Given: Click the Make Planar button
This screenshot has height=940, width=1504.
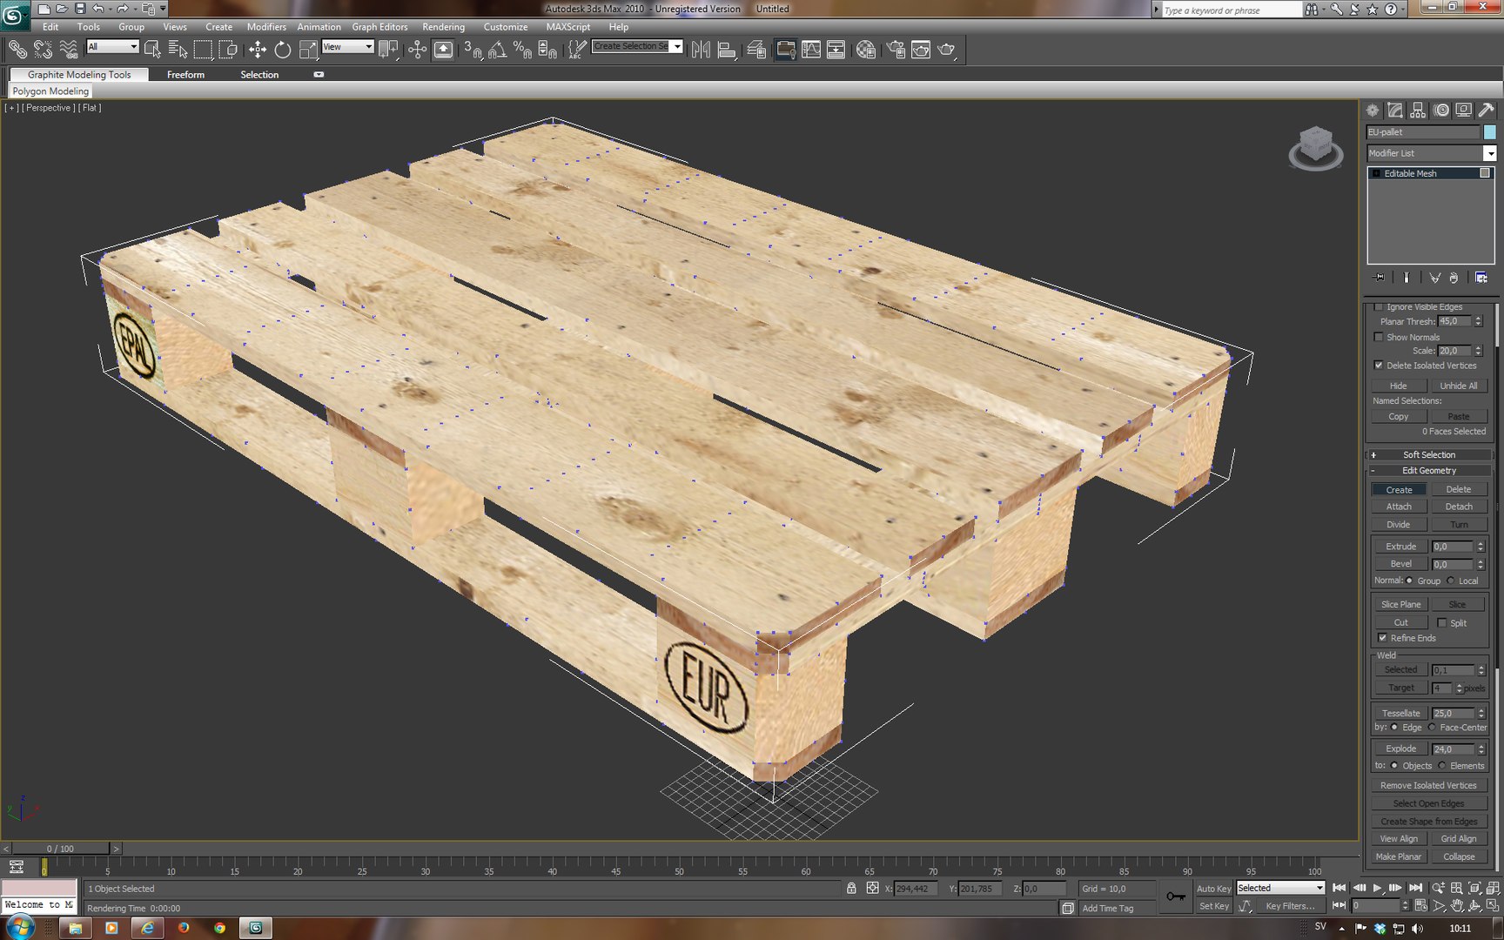Looking at the screenshot, I should [x=1398, y=856].
